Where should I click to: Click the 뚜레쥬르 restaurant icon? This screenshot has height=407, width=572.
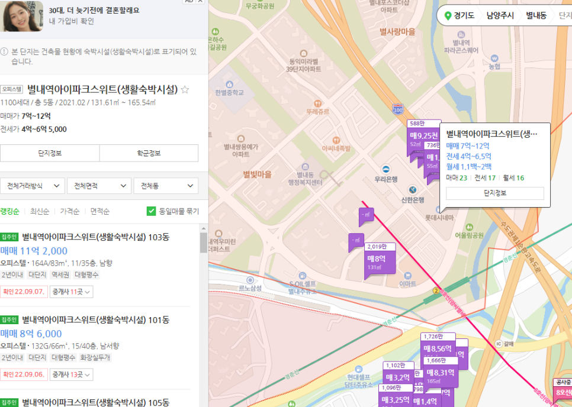point(318,104)
